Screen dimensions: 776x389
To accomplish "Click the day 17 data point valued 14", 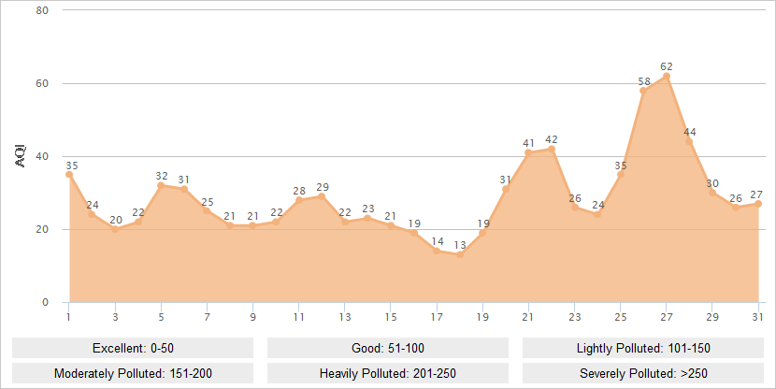I will coord(437,251).
